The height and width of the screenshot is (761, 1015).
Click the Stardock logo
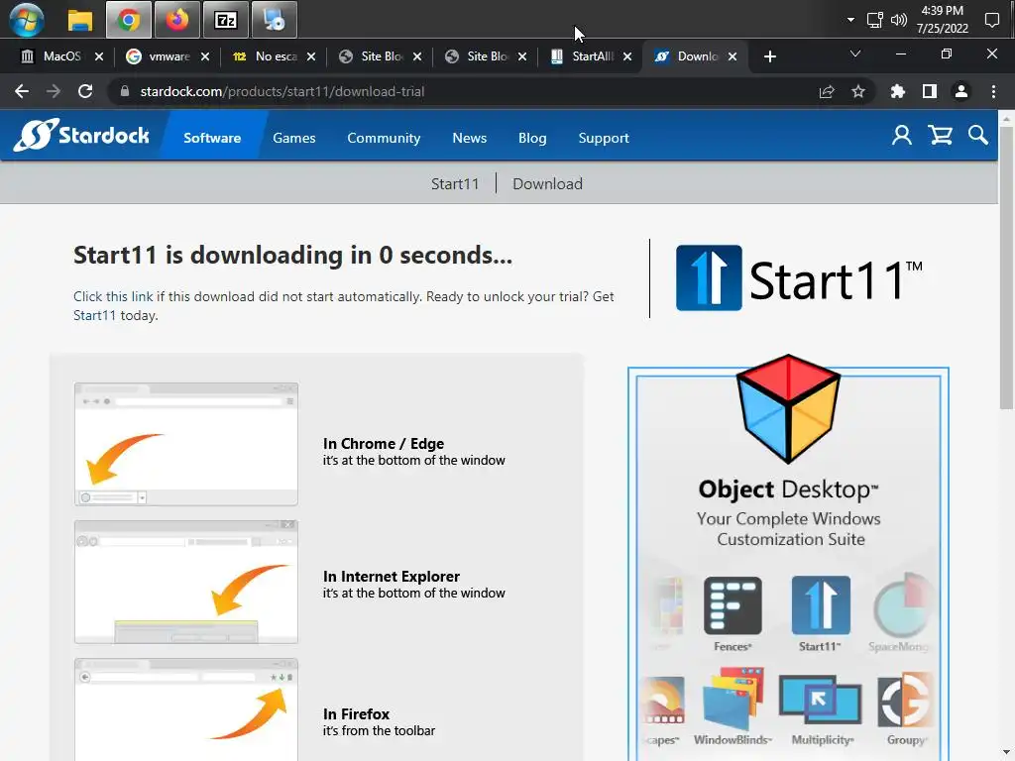(x=81, y=135)
